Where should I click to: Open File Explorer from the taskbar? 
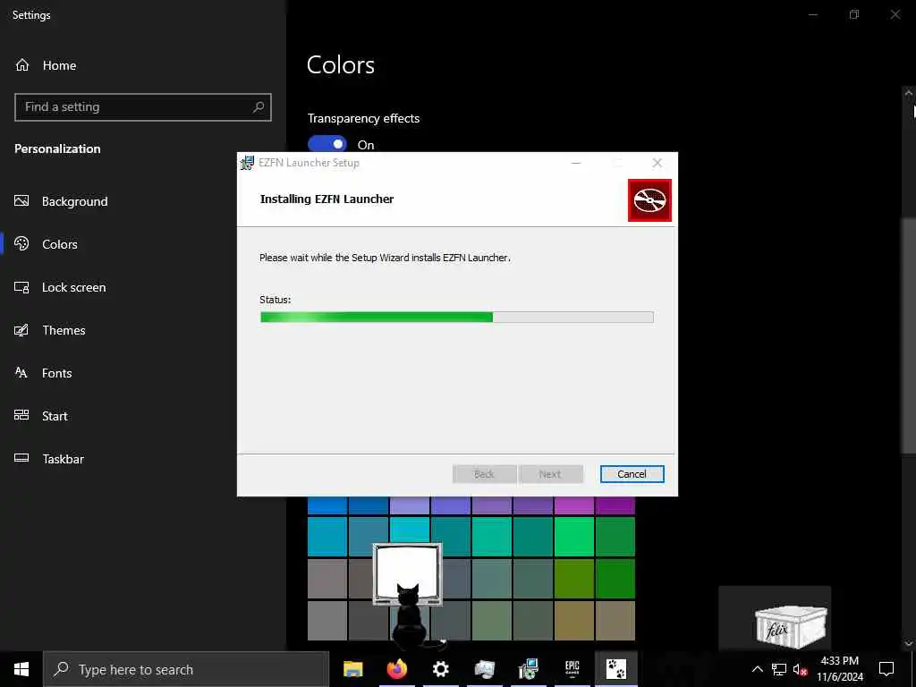click(352, 669)
